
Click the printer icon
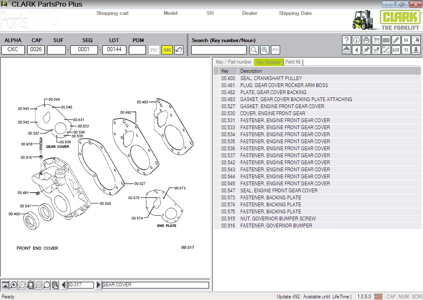point(366,40)
